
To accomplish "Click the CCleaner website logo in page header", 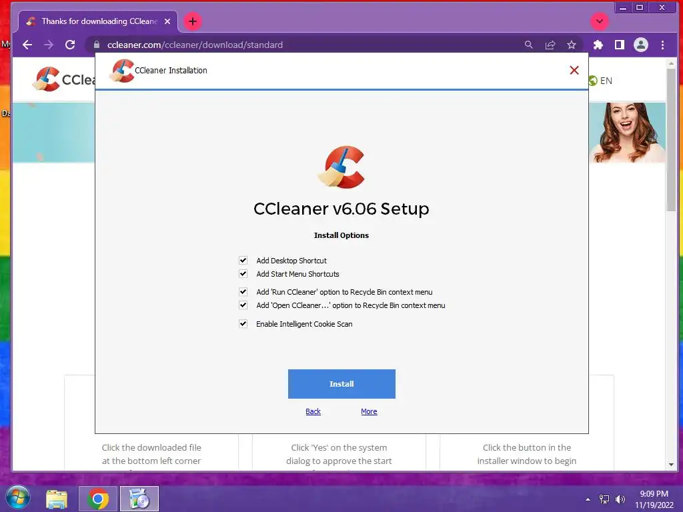I will point(64,79).
